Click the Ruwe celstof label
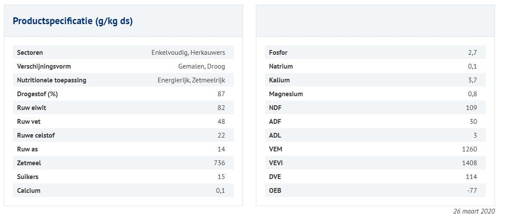The height and width of the screenshot is (223, 507). (36, 135)
